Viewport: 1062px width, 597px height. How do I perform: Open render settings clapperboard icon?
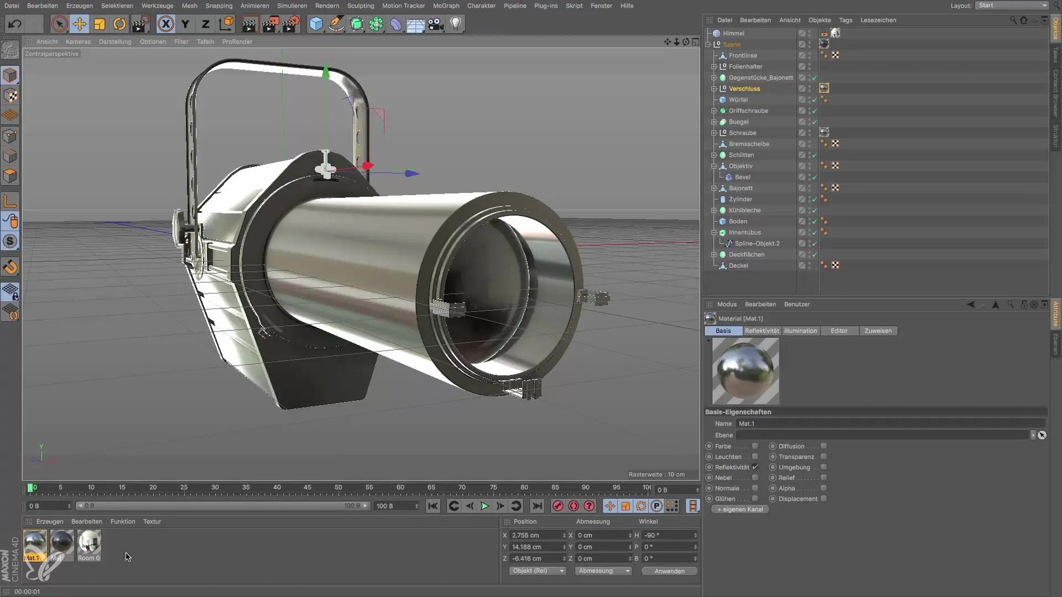(290, 24)
